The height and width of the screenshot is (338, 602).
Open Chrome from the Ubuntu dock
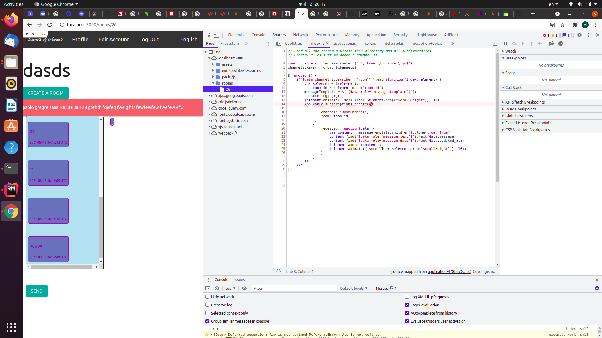[x=11, y=211]
